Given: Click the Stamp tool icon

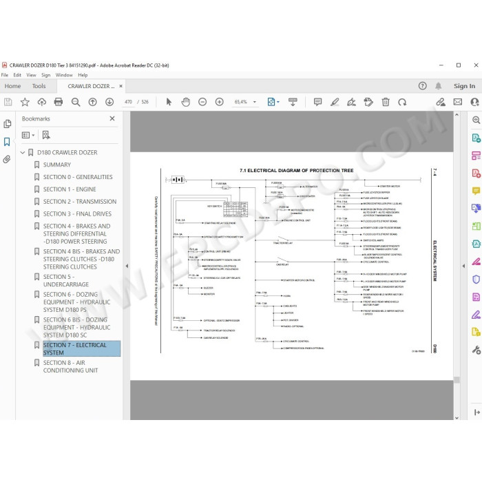Looking at the screenshot, I should click(x=368, y=102).
